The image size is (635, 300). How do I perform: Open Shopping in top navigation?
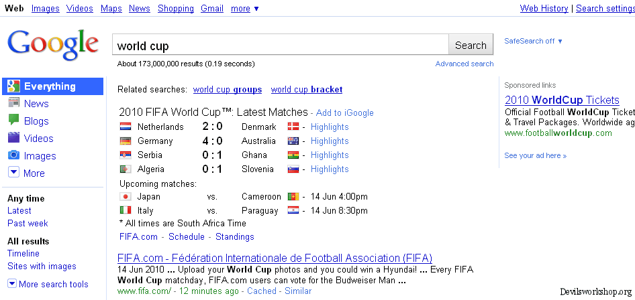(176, 9)
